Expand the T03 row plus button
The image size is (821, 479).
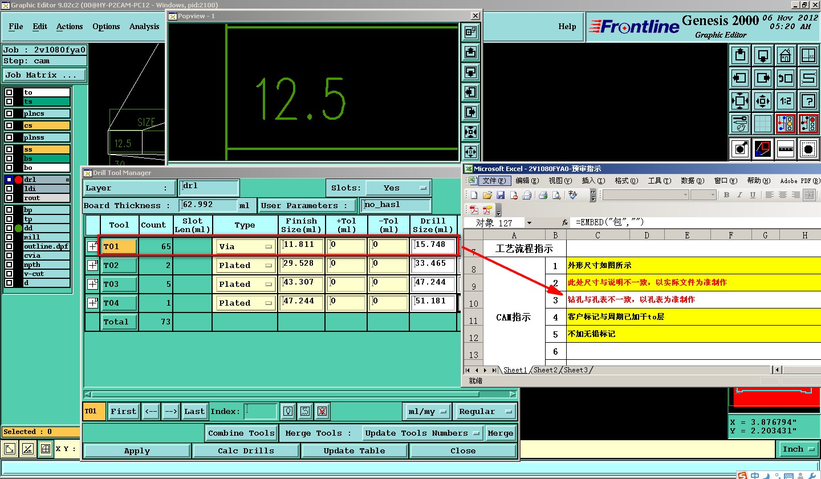pos(92,284)
